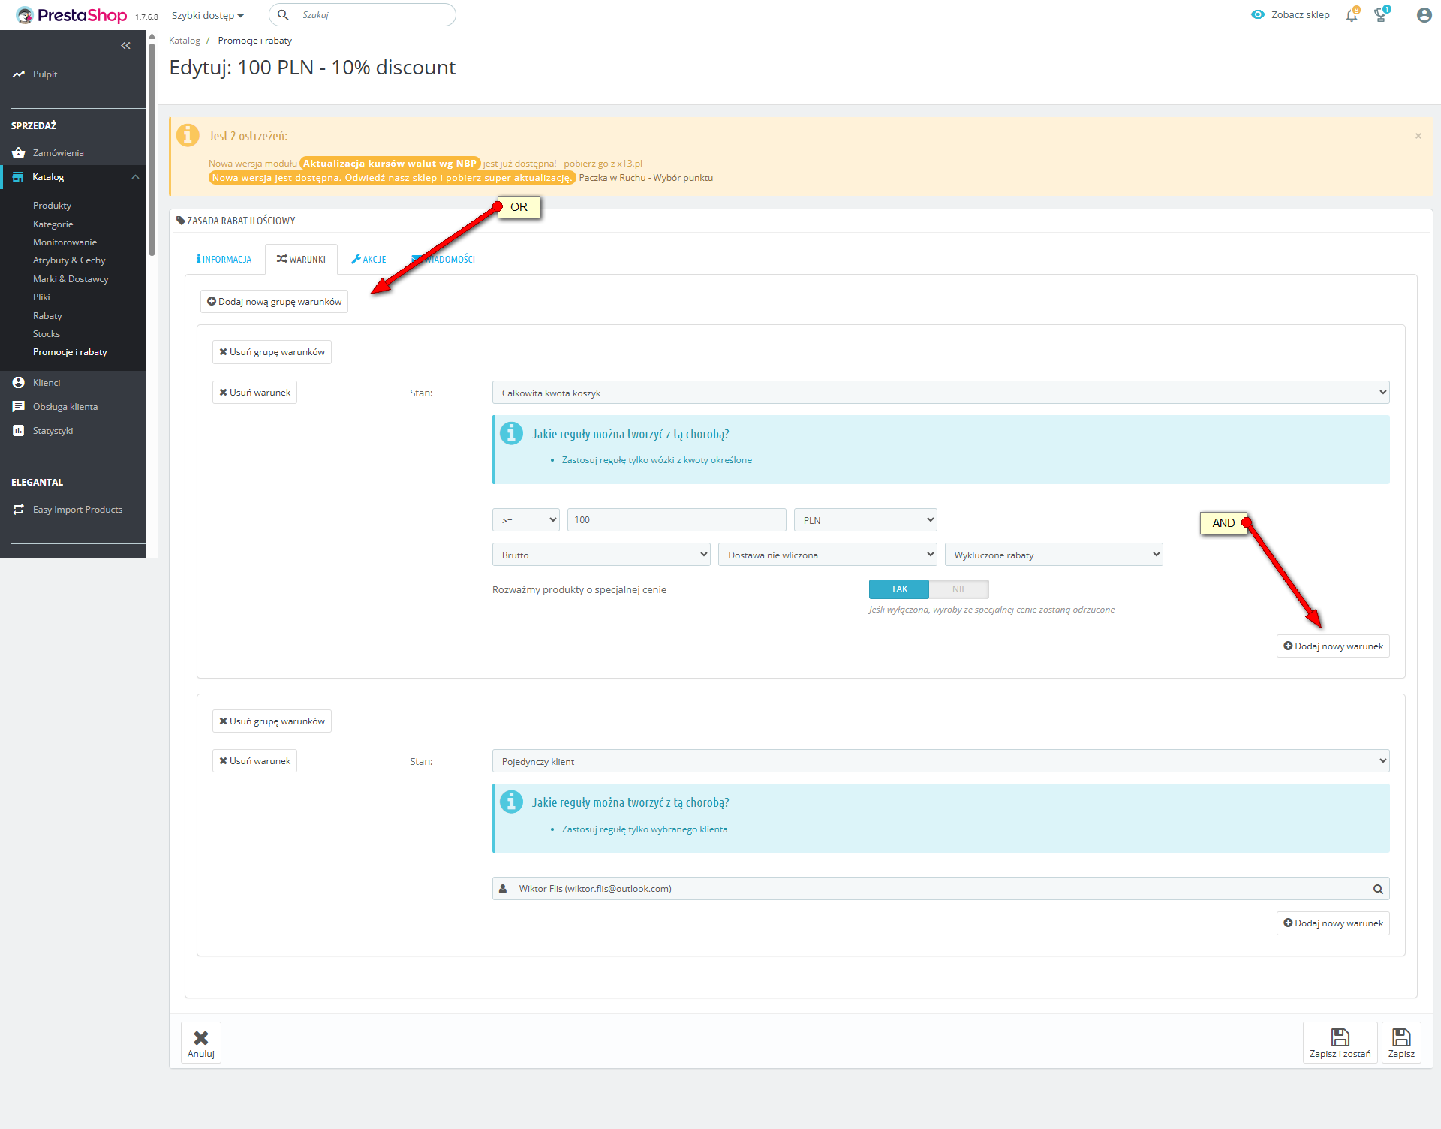Viewport: 1441px width, 1129px height.
Task: Click the tag icon by Zasada rabat ilościowy
Action: coord(181,221)
